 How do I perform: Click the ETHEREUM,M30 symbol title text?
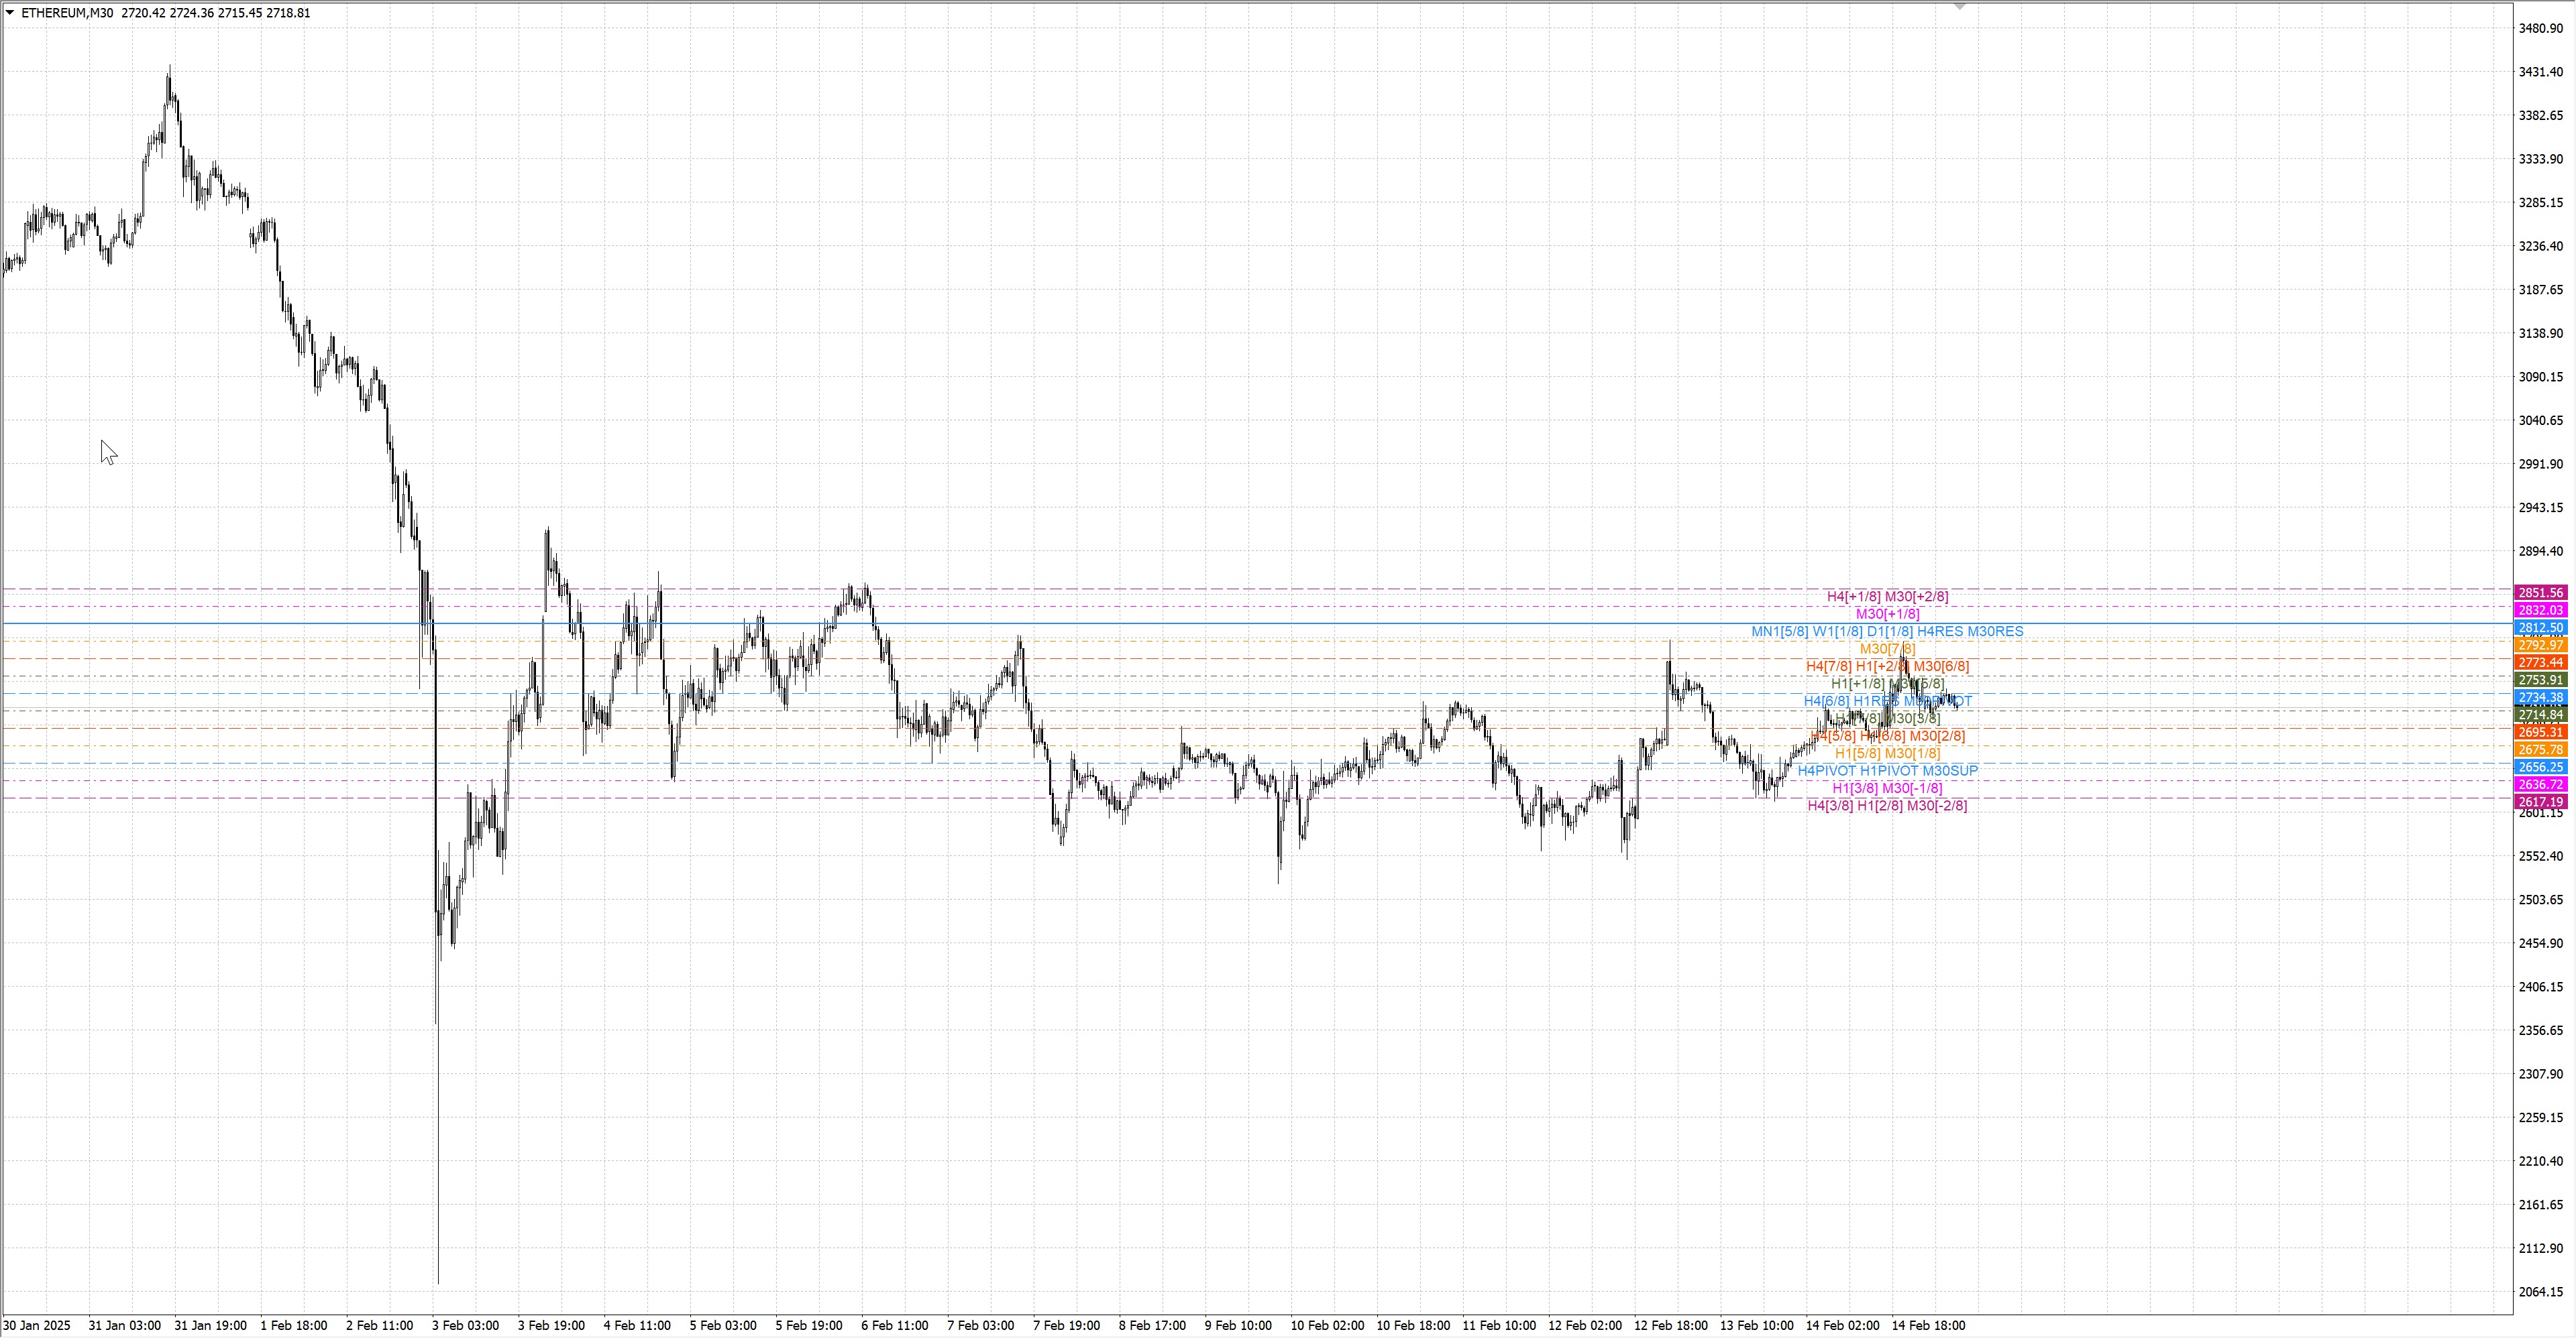pos(67,13)
